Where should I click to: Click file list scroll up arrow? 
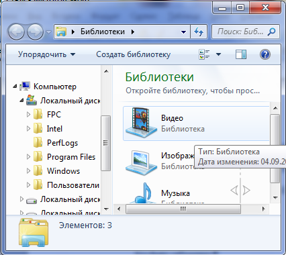point(275,108)
